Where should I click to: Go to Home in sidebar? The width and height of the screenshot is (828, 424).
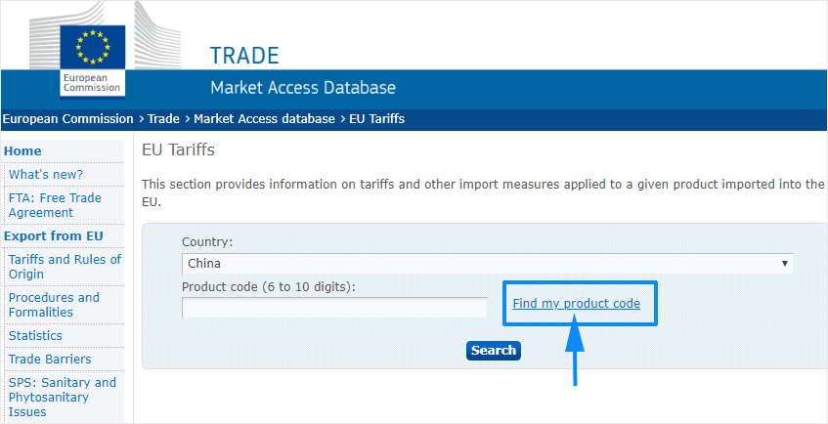point(23,151)
